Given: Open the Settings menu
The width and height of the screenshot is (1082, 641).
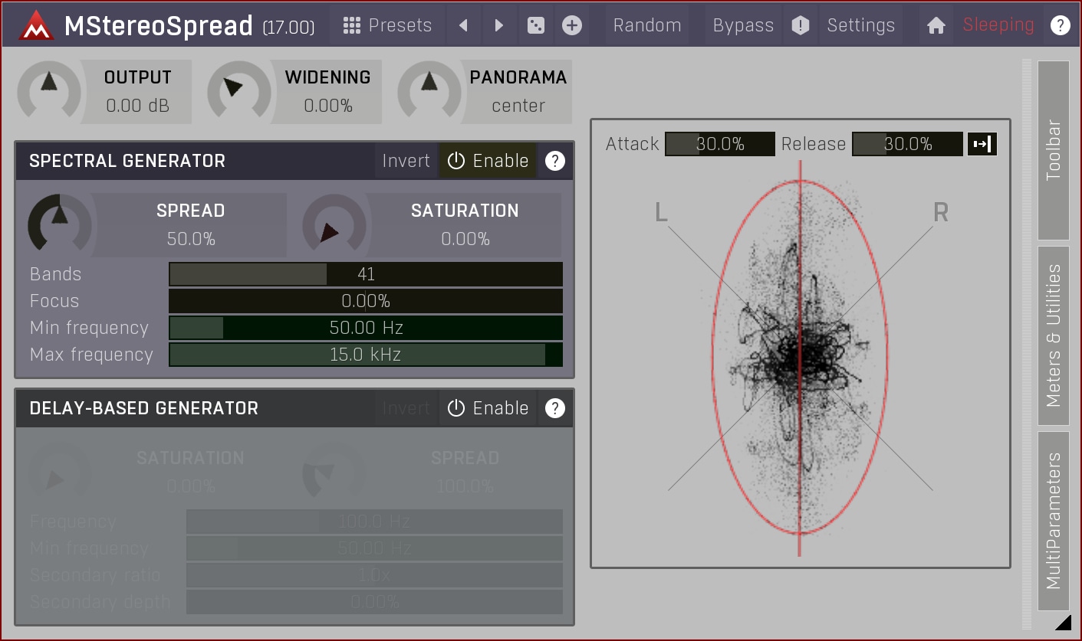Looking at the screenshot, I should point(860,25).
